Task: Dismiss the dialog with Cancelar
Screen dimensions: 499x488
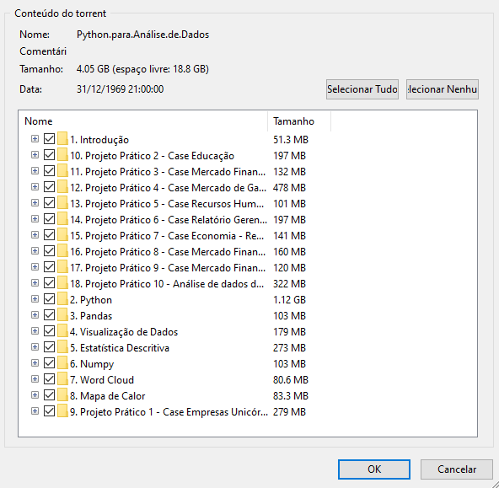Action: click(457, 469)
